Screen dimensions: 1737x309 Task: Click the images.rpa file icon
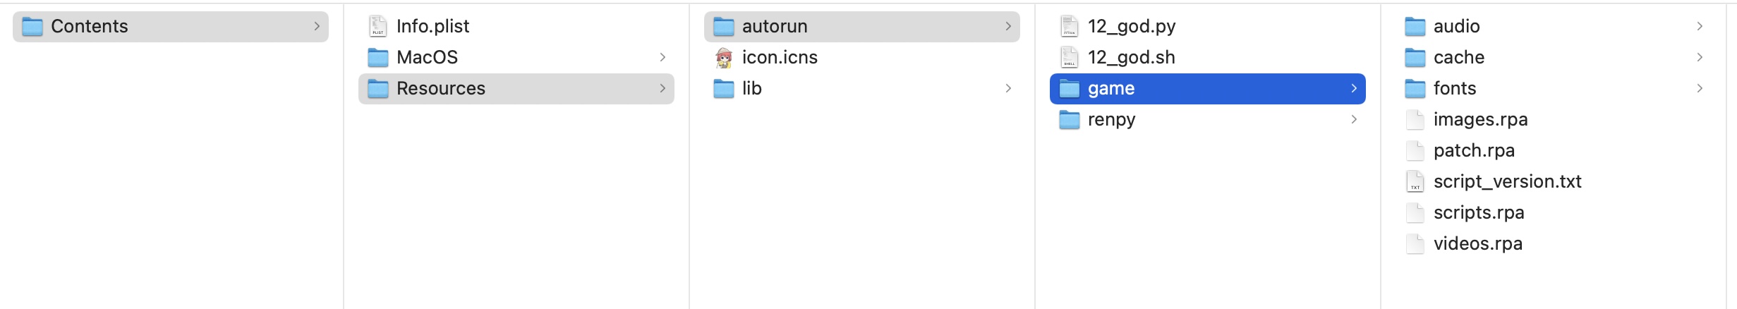(x=1415, y=120)
